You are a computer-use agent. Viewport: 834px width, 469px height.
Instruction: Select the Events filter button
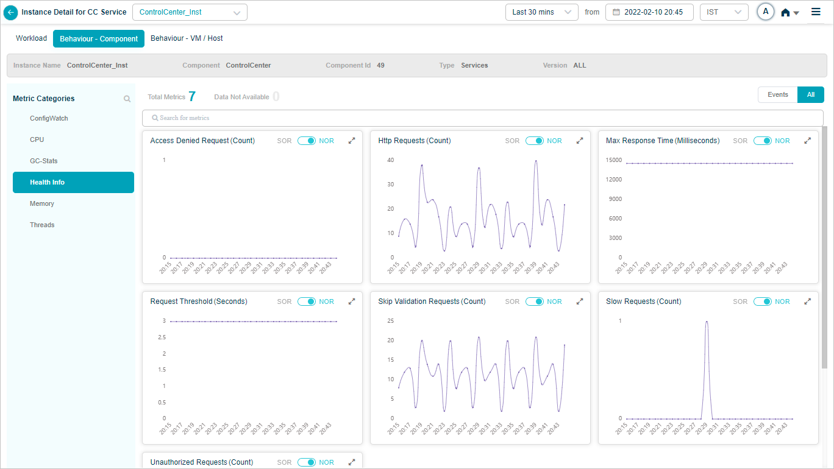(777, 94)
